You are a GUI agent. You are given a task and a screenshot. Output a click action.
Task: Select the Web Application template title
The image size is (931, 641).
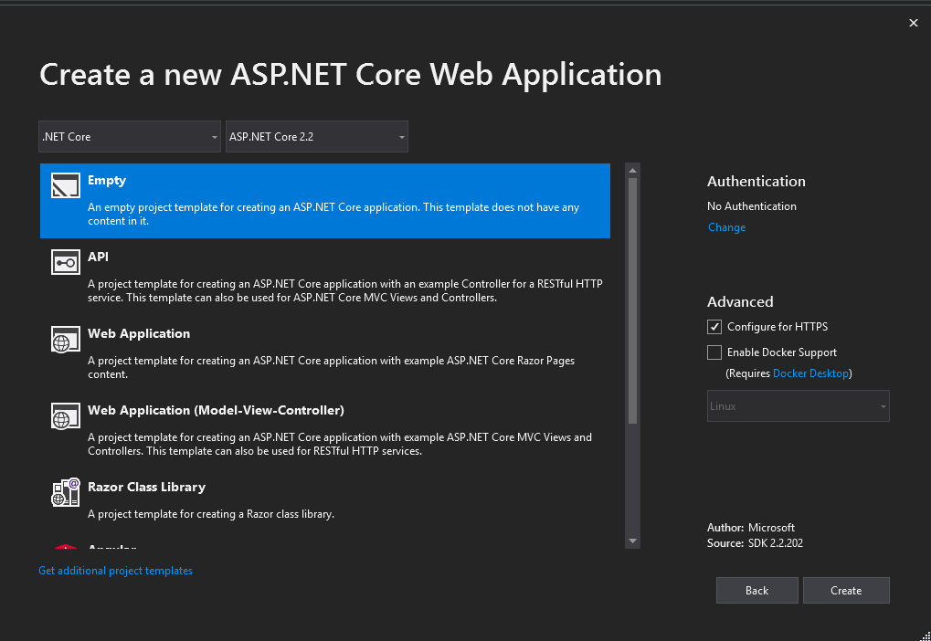click(x=139, y=333)
